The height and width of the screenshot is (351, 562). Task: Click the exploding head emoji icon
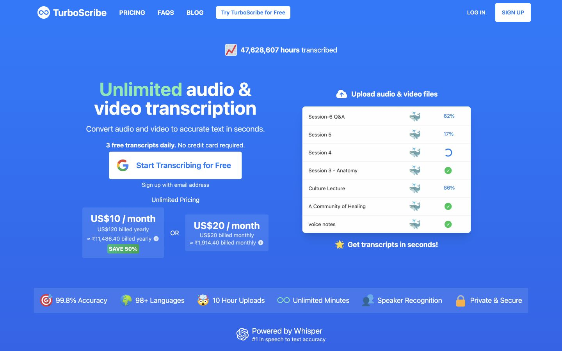[203, 300]
